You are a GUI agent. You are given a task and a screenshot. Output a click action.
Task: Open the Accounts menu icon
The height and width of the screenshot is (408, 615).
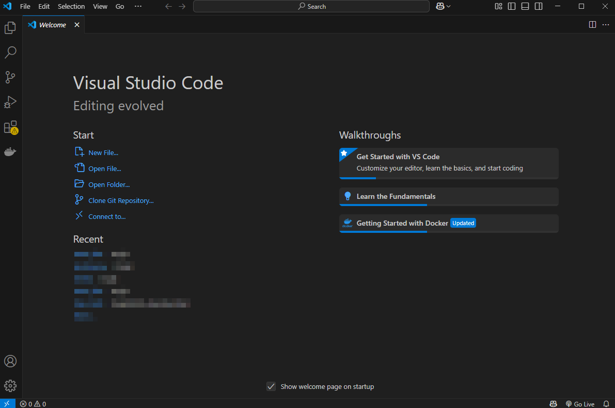(10, 361)
